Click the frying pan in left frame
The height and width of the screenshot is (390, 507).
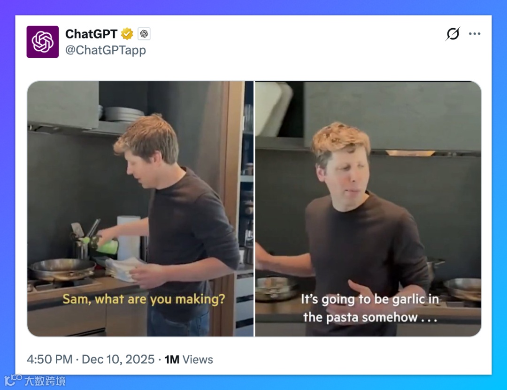click(x=62, y=268)
